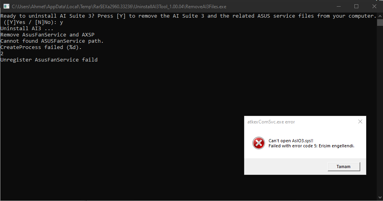Click the "Unregister AsusFanService faild" line
This screenshot has width=383, height=201.
pos(49,60)
